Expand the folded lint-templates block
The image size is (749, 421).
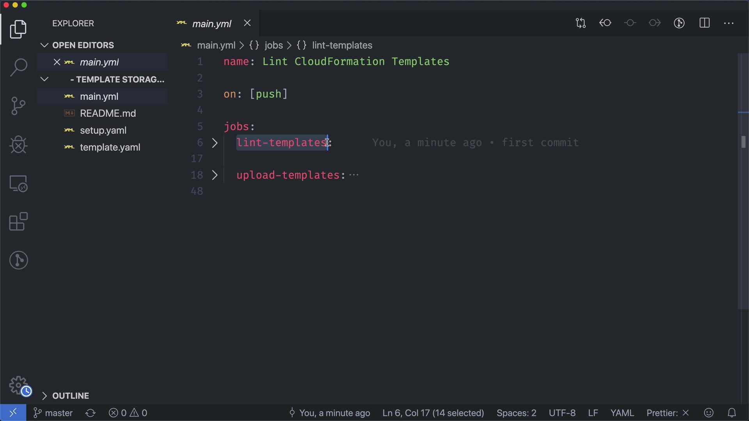215,143
